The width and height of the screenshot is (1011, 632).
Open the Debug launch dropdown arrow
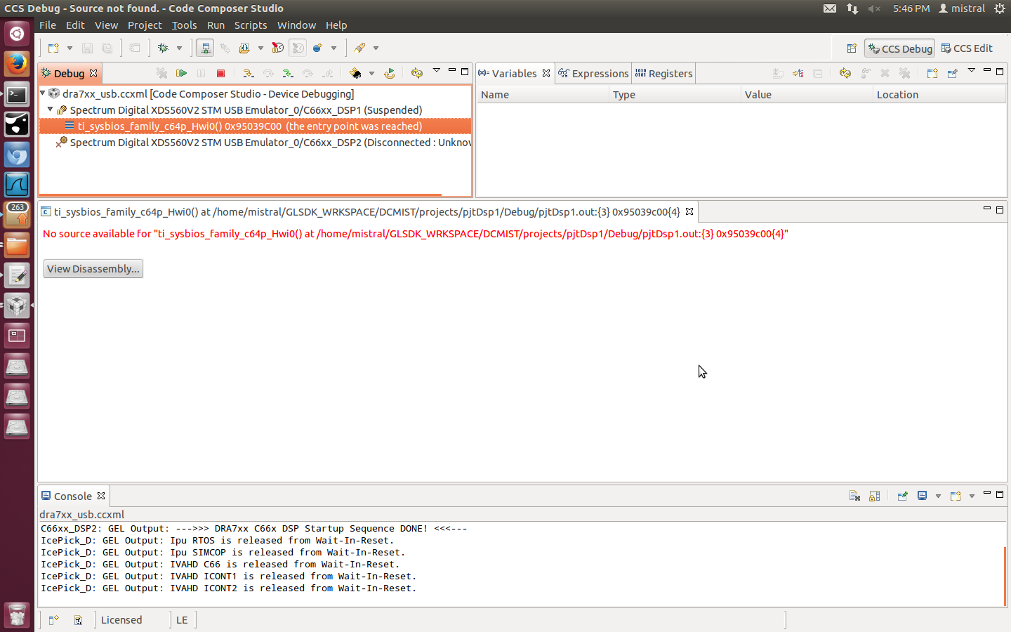coord(179,48)
